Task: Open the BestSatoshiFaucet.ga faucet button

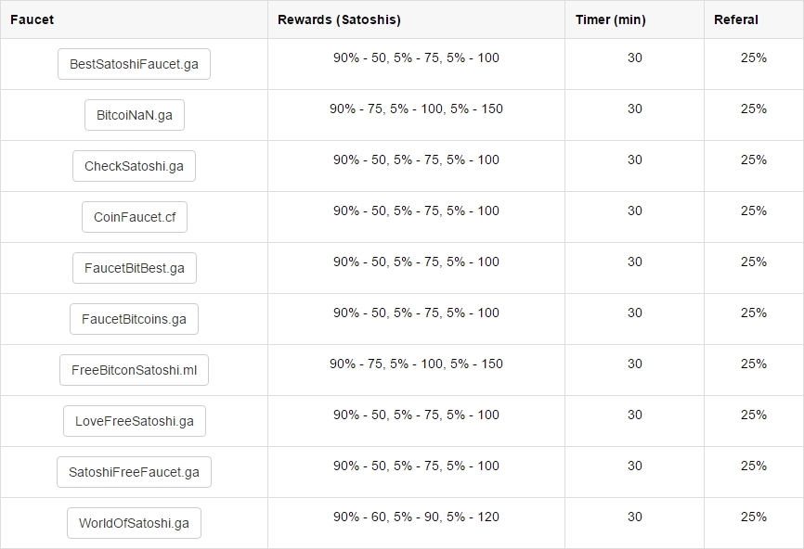Action: (134, 64)
